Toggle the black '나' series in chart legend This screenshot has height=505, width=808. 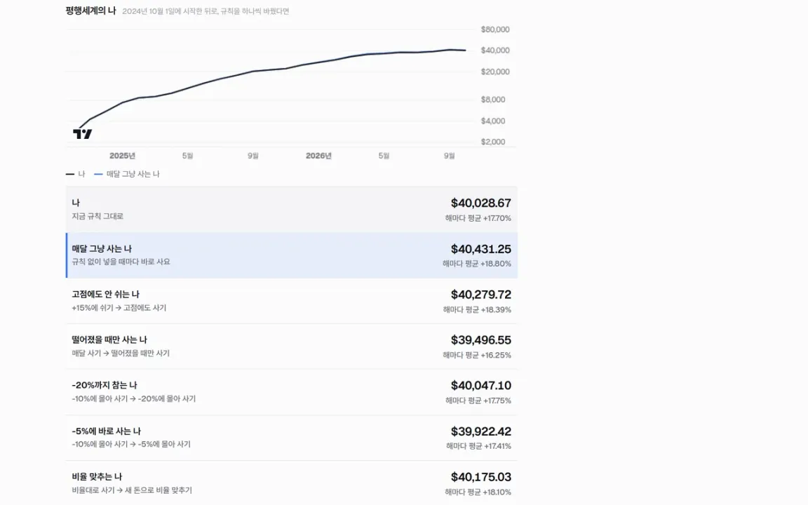pos(75,174)
